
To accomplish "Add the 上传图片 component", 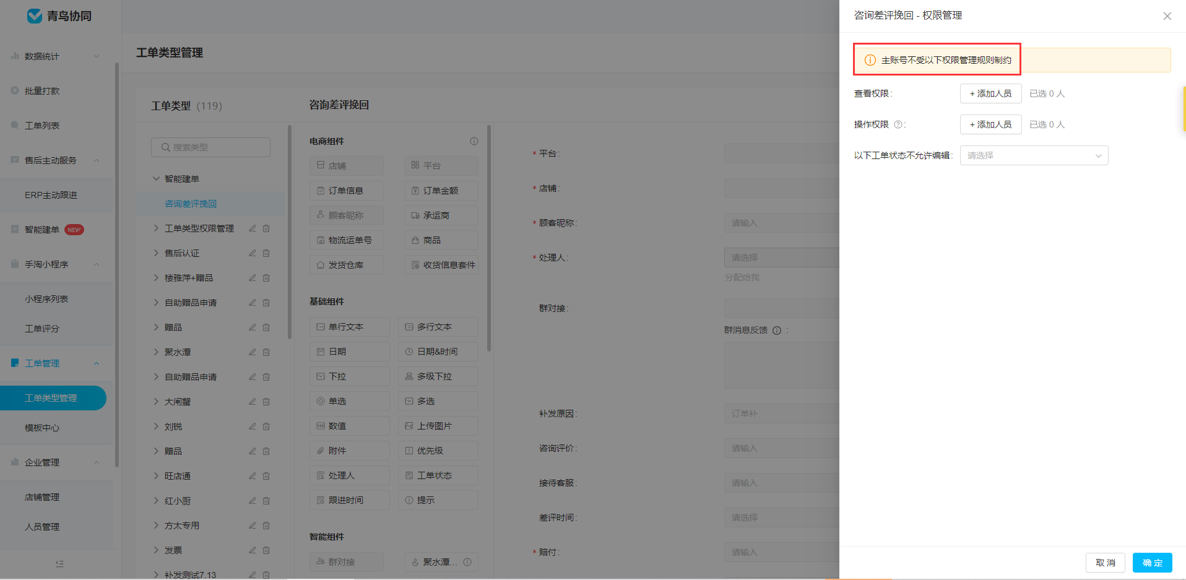I will [438, 426].
